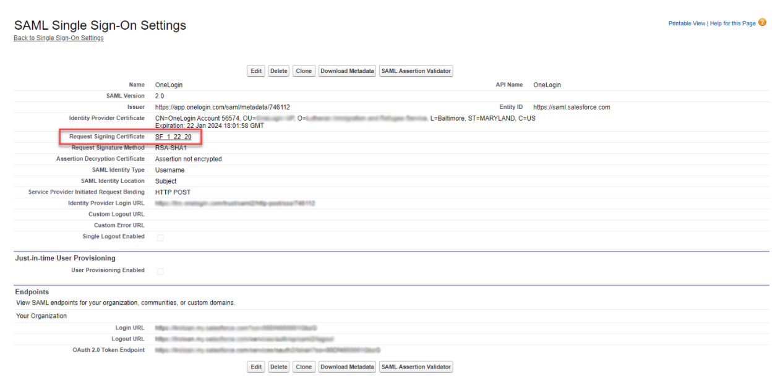Click the Entity ID field label
The width and height of the screenshot is (780, 387).
pyautogui.click(x=511, y=107)
